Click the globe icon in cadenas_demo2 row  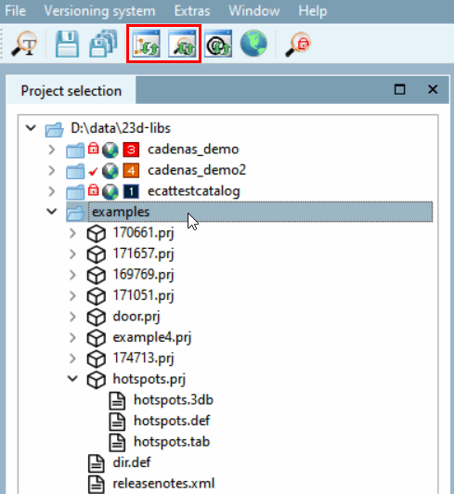coord(110,171)
